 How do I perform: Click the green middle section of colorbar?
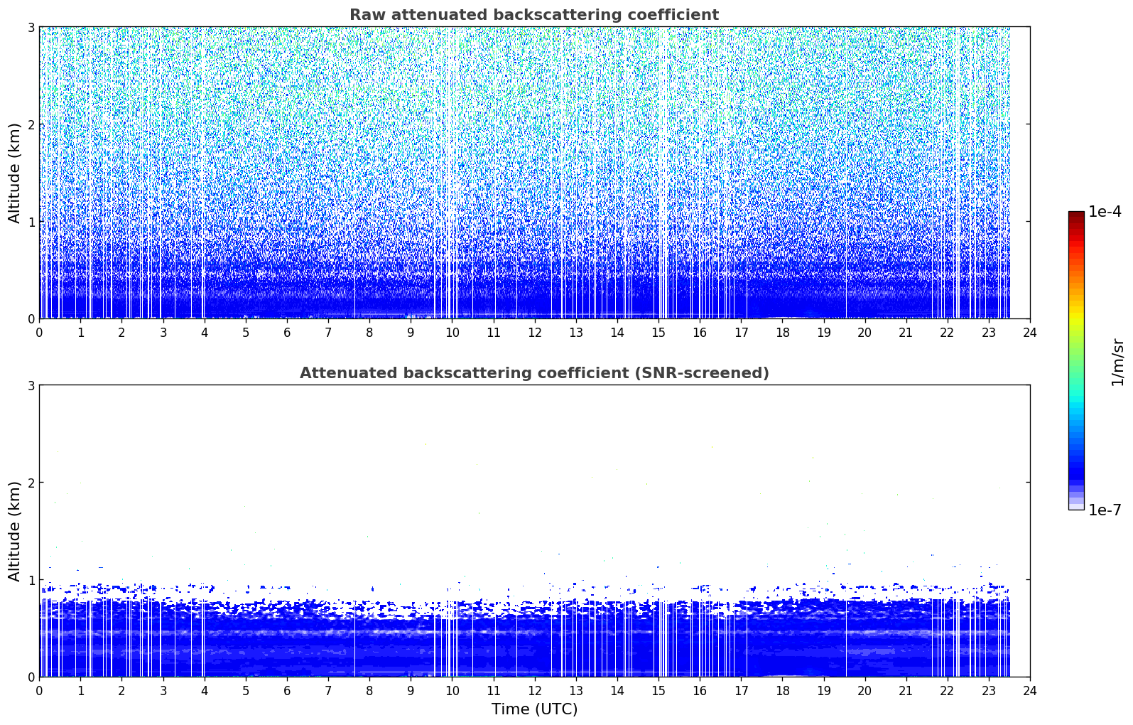point(1075,355)
